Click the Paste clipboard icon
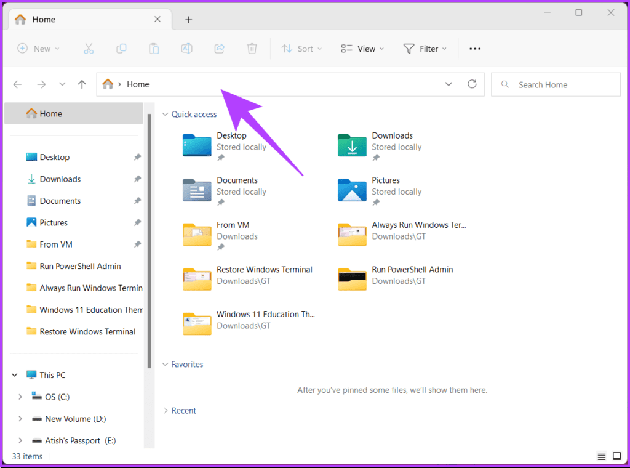Viewport: 630px width, 468px height. (154, 49)
